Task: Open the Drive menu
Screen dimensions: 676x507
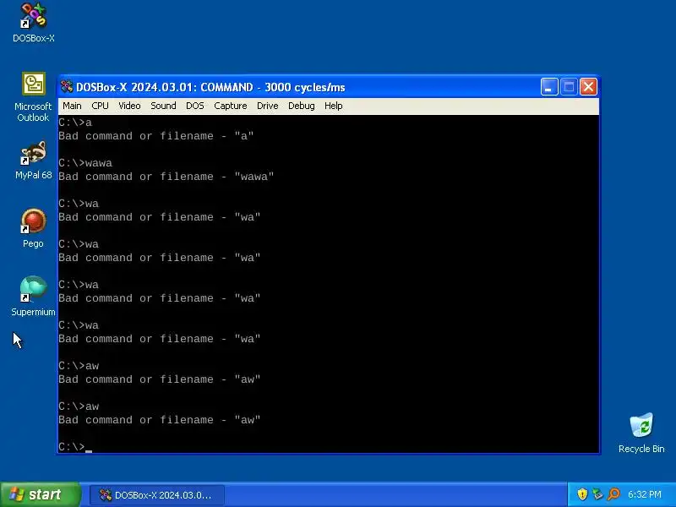Action: tap(267, 106)
